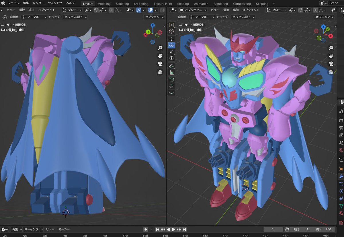Click the Blender logo icon
Image resolution: width=344 pixels, height=237 pixels.
tap(3, 3)
